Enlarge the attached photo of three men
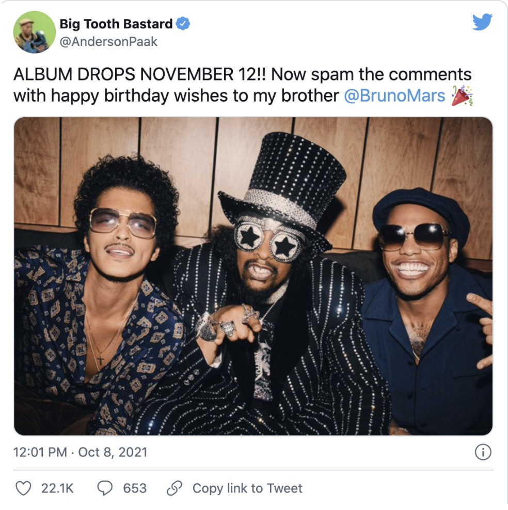508x510 pixels. click(253, 276)
